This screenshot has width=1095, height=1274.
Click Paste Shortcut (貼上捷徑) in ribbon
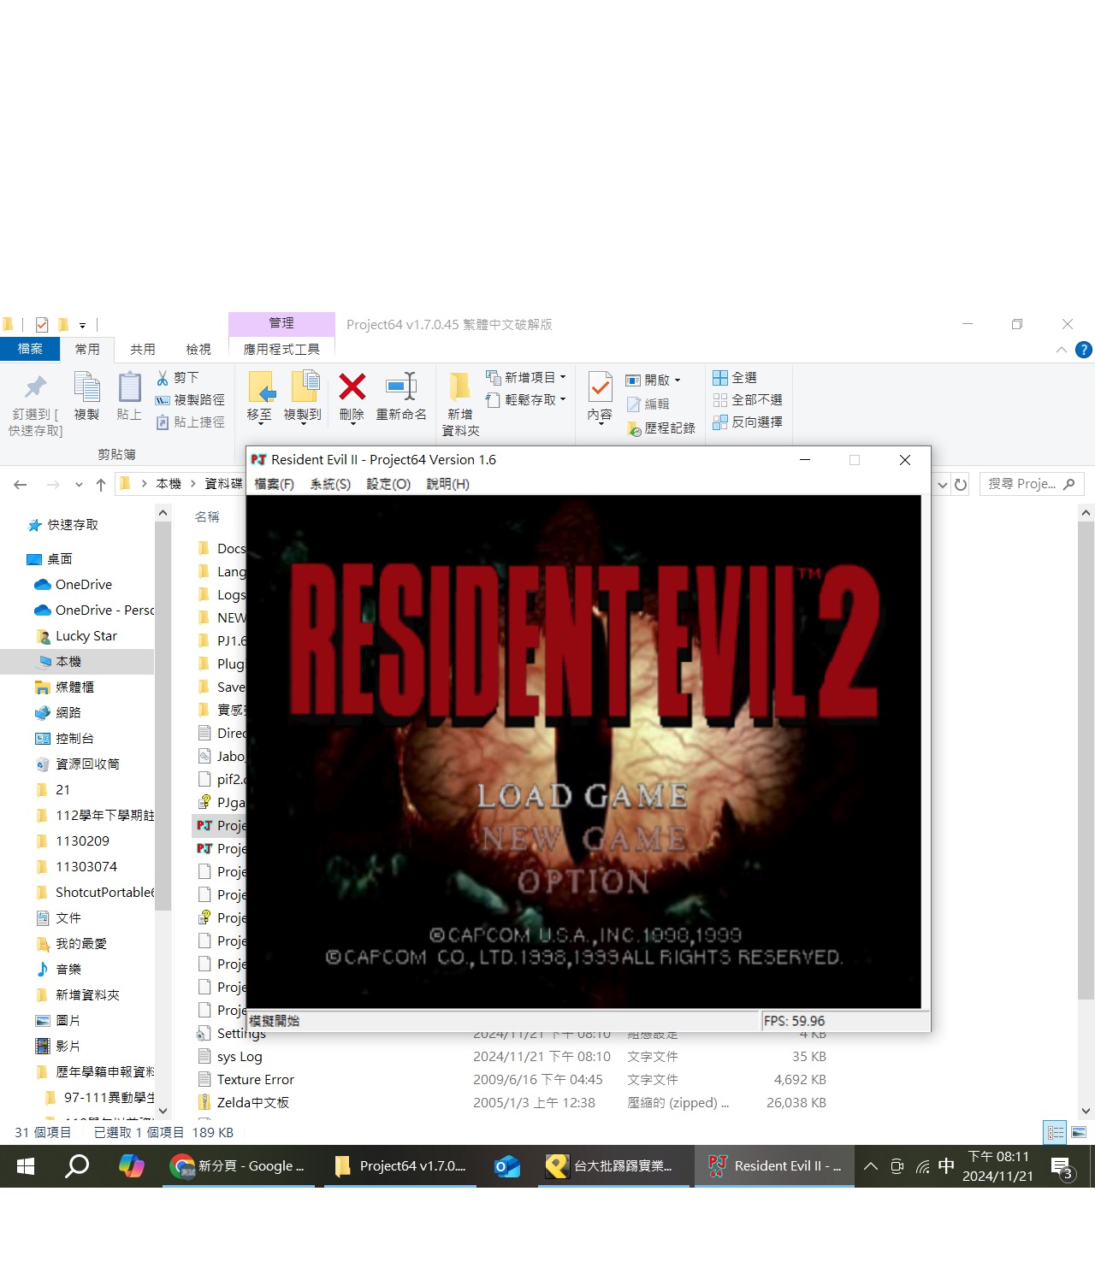click(190, 422)
